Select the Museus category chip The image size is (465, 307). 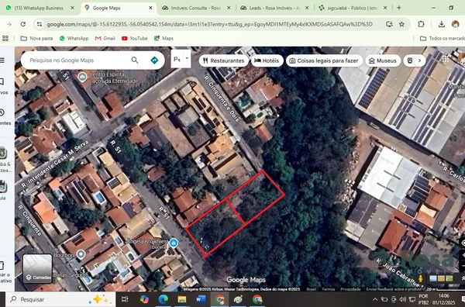(383, 60)
